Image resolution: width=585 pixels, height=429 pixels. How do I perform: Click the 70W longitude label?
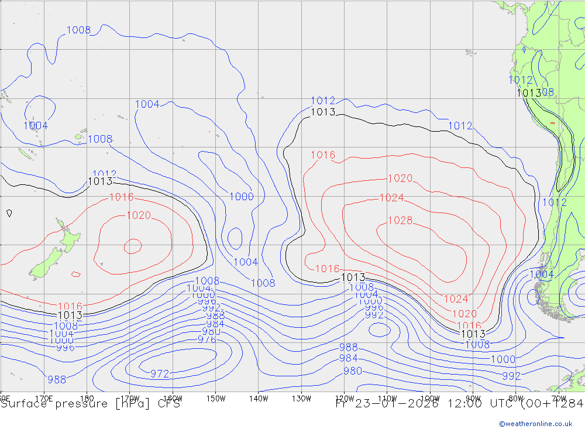coord(559,399)
